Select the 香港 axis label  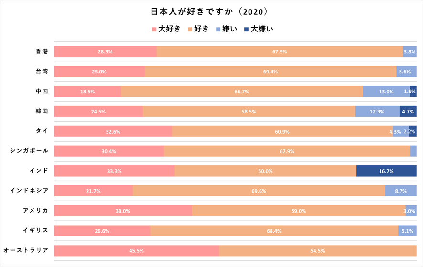pos(42,51)
